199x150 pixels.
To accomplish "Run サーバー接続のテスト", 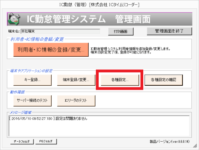I will pos(32,101).
